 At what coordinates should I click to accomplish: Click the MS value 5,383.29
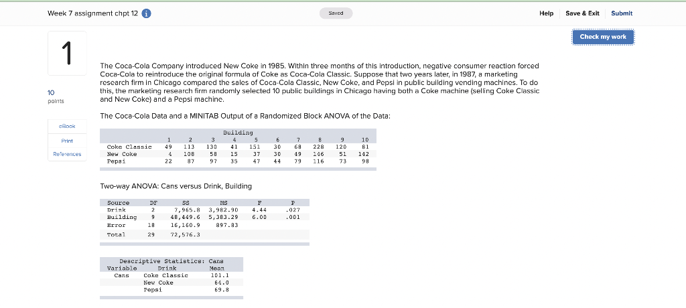223,217
